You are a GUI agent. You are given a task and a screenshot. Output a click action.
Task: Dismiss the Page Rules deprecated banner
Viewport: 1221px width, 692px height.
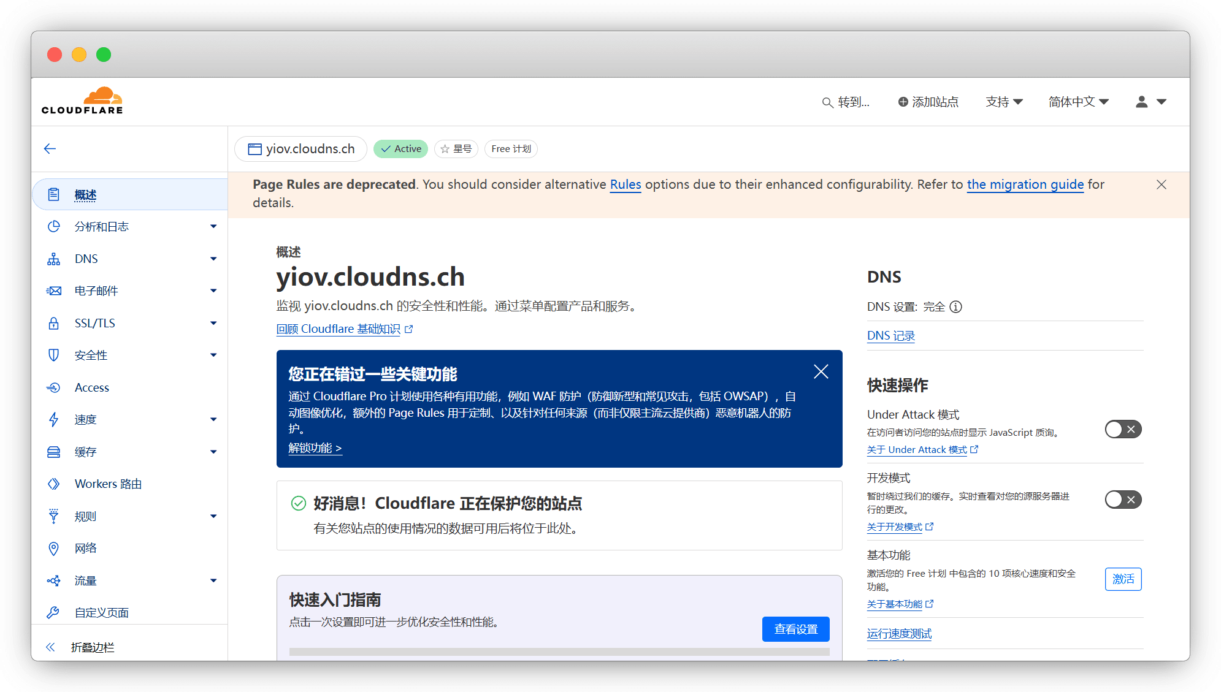pos(1161,184)
